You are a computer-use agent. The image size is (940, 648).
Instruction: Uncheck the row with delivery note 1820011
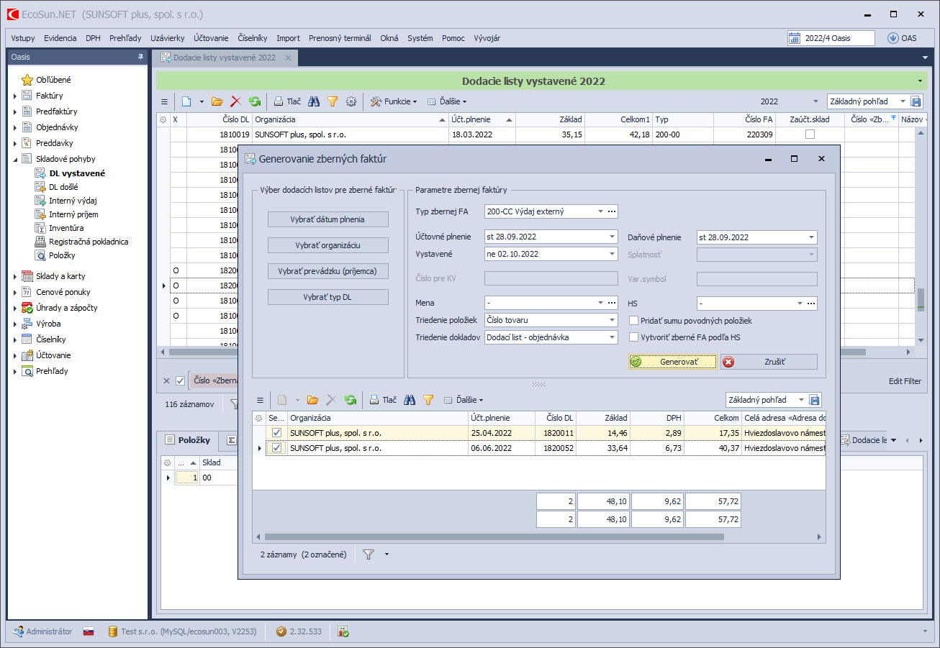coord(277,433)
